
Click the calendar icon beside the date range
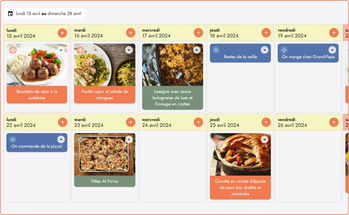[10, 14]
